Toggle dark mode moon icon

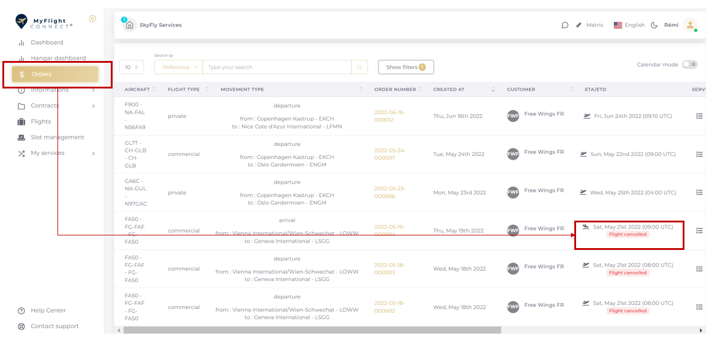pyautogui.click(x=654, y=25)
